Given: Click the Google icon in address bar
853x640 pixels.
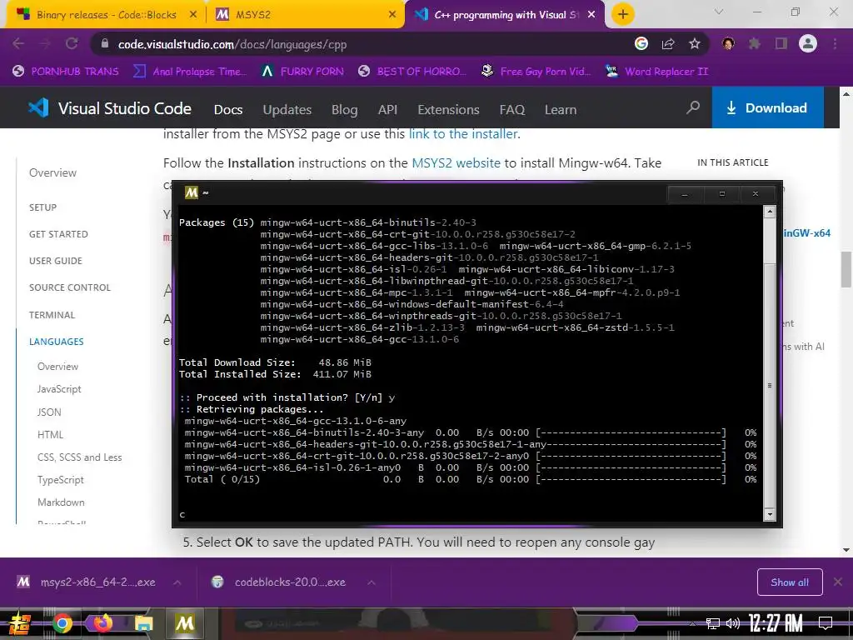Looking at the screenshot, I should pyautogui.click(x=641, y=43).
